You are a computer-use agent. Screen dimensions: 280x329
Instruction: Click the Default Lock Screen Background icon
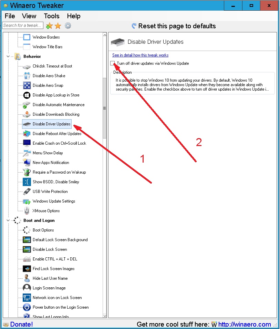click(27, 240)
